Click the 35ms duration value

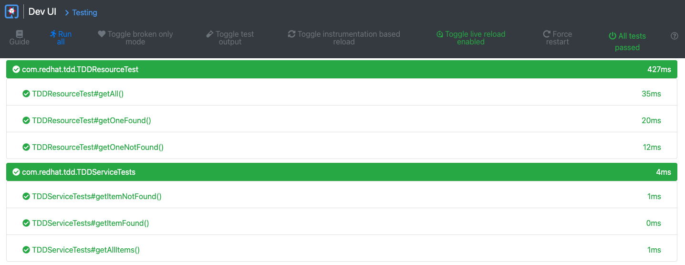tap(652, 94)
